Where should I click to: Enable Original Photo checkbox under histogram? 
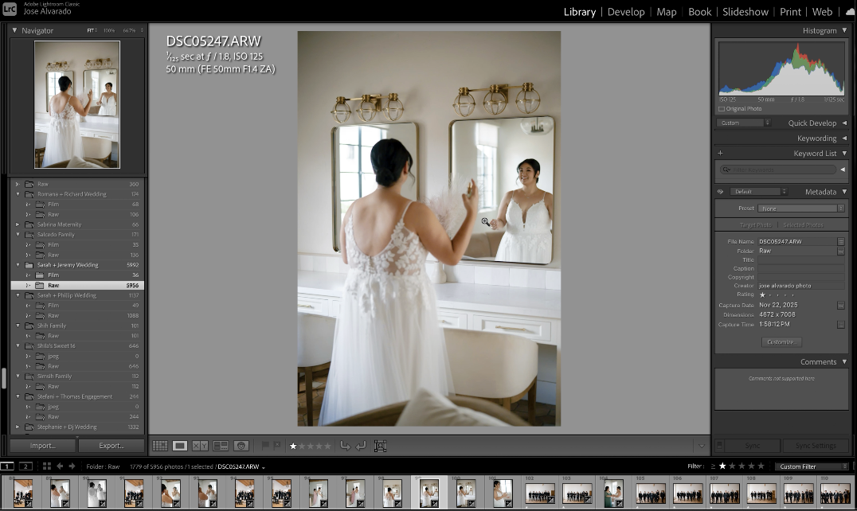(722, 109)
